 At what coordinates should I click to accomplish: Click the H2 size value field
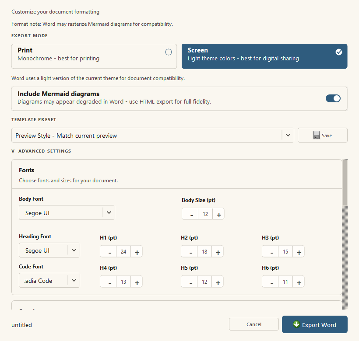coord(204,252)
